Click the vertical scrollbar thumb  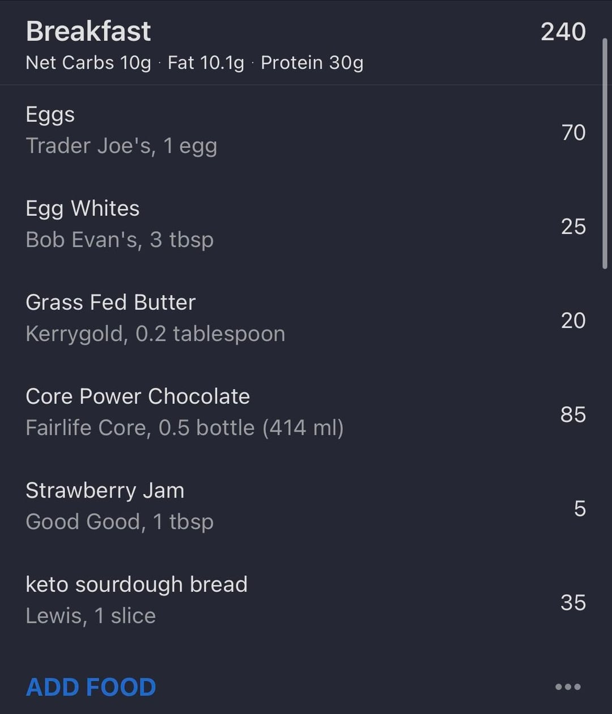pyautogui.click(x=605, y=153)
